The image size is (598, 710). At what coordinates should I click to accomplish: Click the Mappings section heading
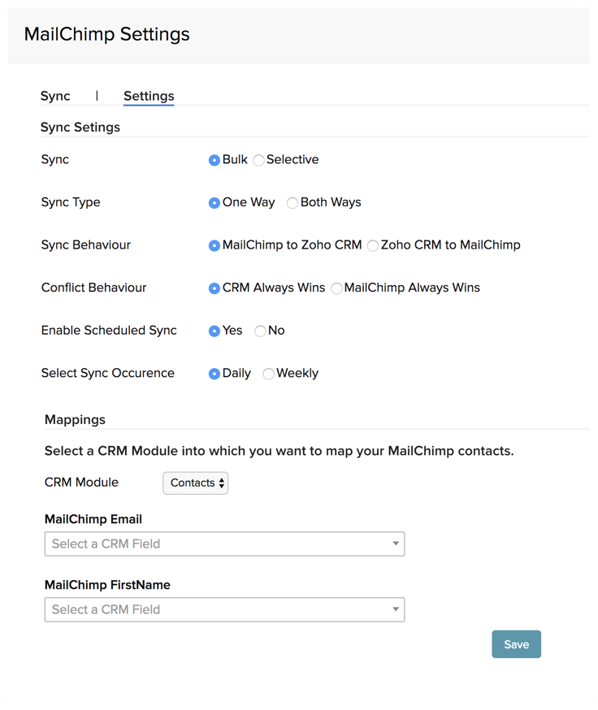coord(75,420)
